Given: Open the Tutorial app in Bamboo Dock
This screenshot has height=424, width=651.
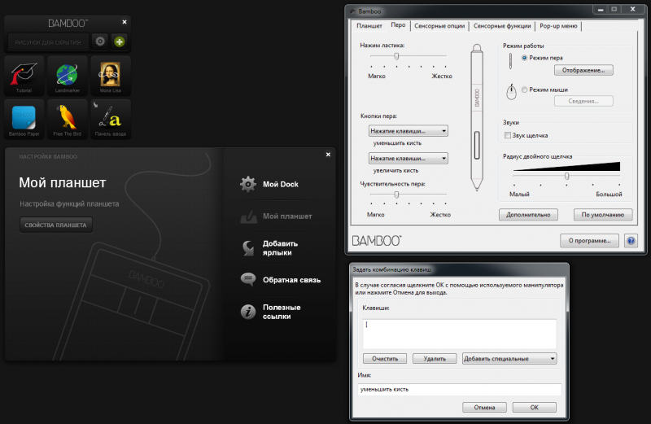Looking at the screenshot, I should [x=24, y=76].
